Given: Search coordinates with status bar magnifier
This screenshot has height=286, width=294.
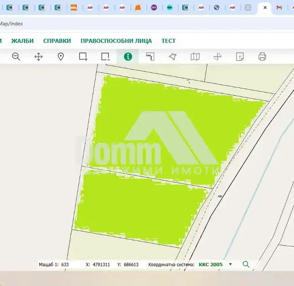Looking at the screenshot, I should point(246,264).
